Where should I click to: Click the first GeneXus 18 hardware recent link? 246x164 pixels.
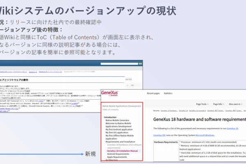point(169,111)
